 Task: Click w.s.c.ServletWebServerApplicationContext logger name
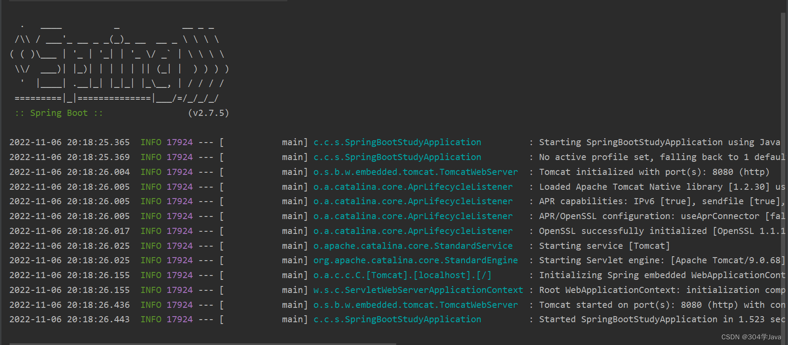pos(418,290)
